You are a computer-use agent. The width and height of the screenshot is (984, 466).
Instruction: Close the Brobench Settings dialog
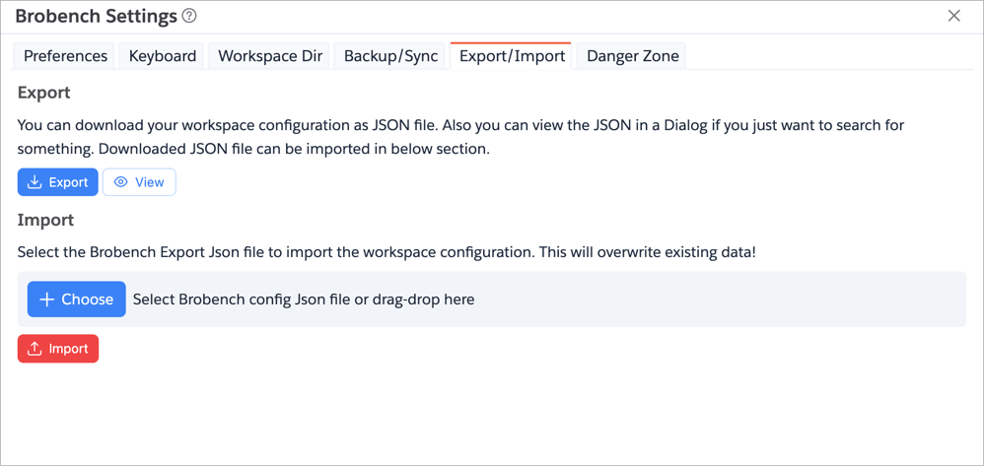click(x=953, y=16)
